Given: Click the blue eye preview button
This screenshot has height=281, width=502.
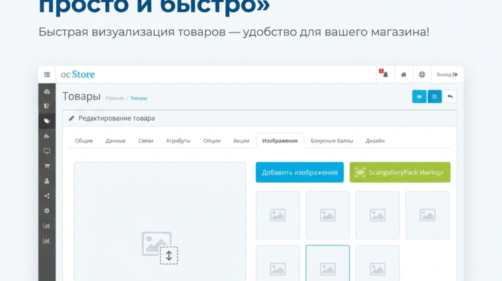Looking at the screenshot, I should (x=419, y=97).
